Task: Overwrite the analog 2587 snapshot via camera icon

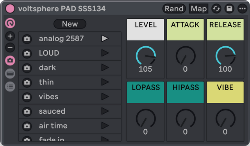Action: [27, 39]
